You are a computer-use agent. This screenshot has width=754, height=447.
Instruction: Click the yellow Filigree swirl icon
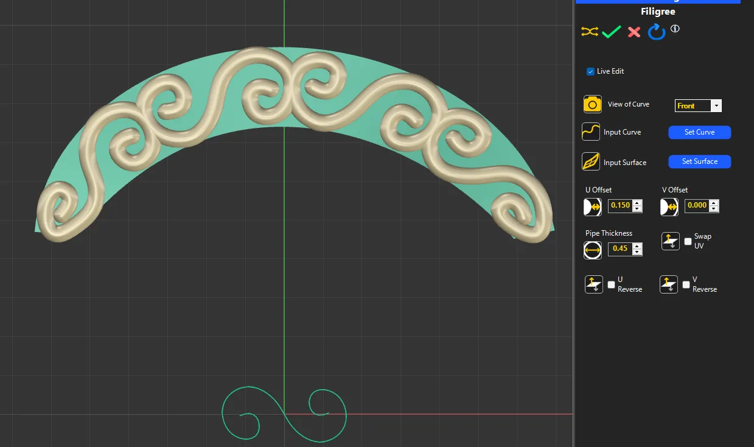tap(589, 32)
